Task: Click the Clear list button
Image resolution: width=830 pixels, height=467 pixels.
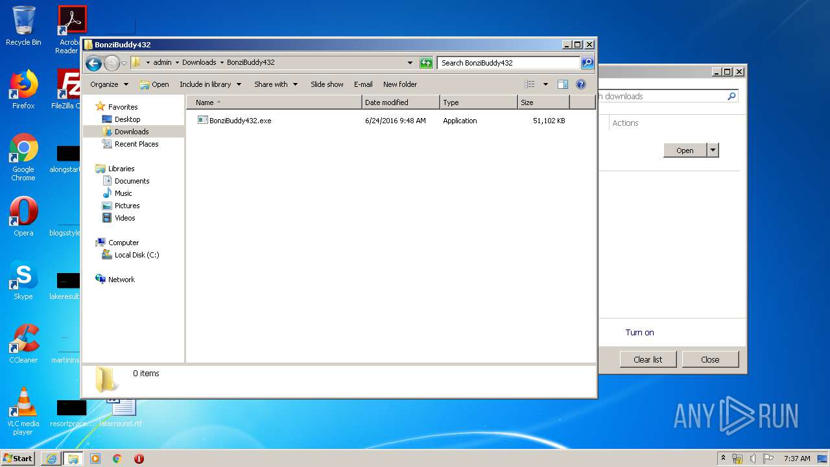Action: pos(648,359)
